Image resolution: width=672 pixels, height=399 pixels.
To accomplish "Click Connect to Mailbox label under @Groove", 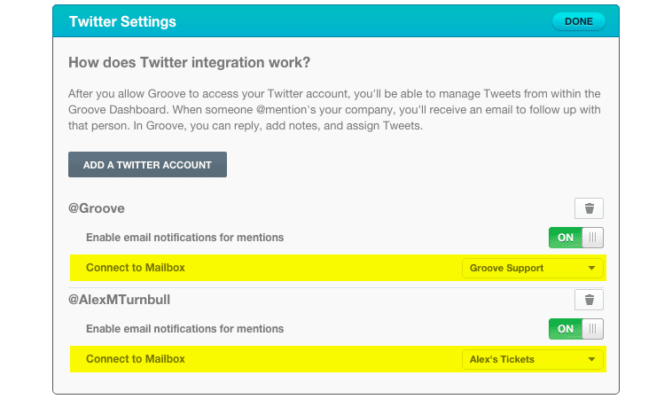I will click(x=136, y=268).
